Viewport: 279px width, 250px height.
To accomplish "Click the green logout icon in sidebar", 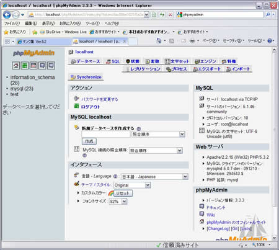I will click(25, 66).
